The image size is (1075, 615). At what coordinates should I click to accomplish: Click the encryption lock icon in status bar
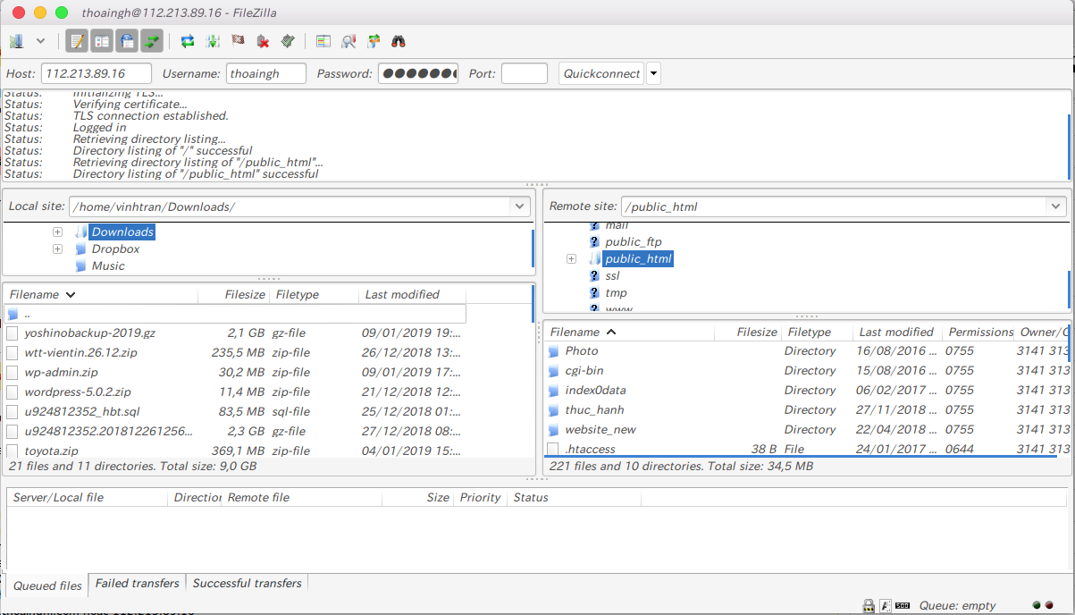pyautogui.click(x=869, y=605)
